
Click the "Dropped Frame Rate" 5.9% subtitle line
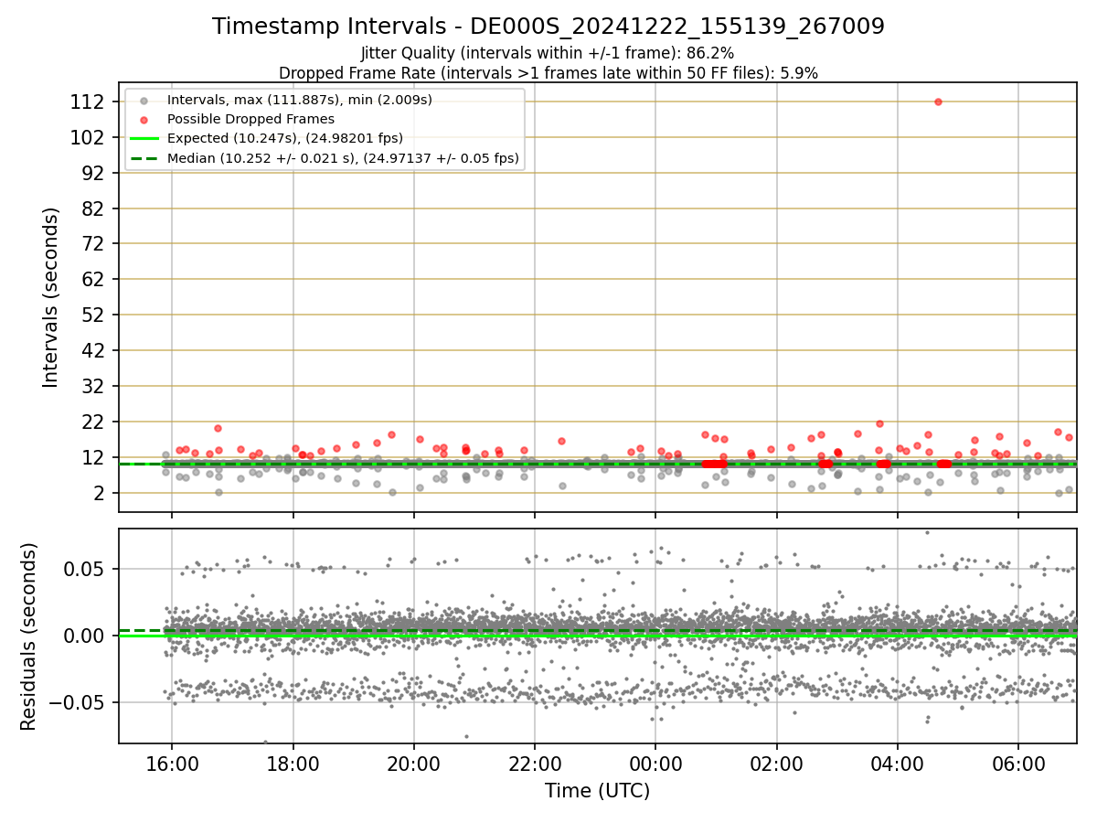pos(548,72)
